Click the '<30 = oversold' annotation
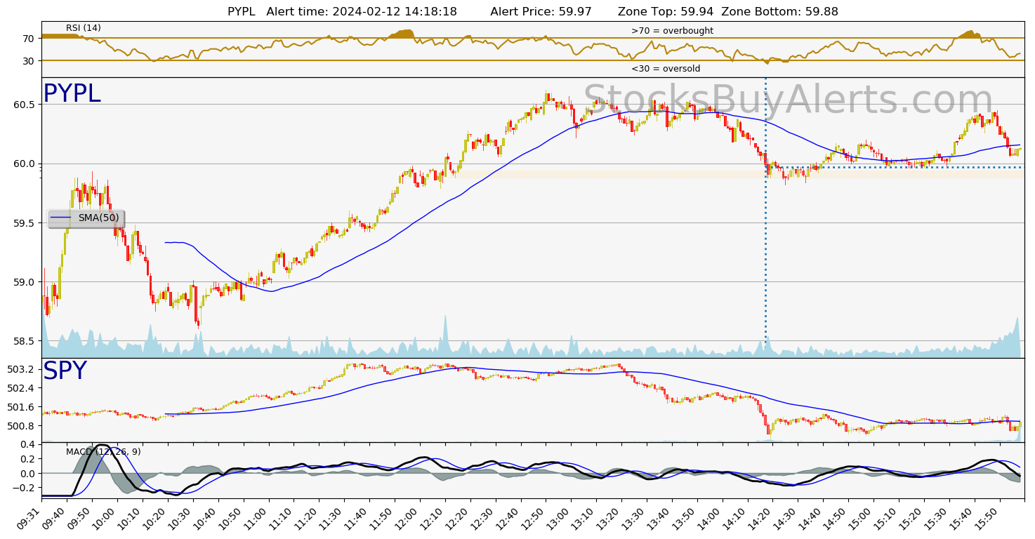The width and height of the screenshot is (1035, 539). [x=666, y=69]
